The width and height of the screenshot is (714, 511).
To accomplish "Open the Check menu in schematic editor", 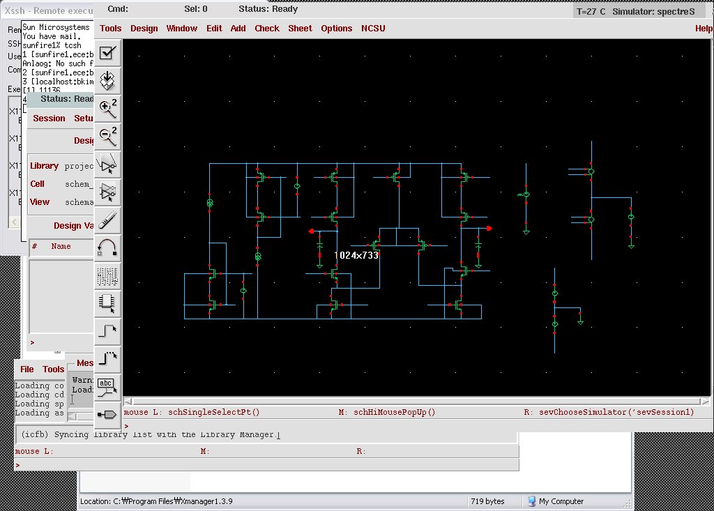I will [266, 29].
